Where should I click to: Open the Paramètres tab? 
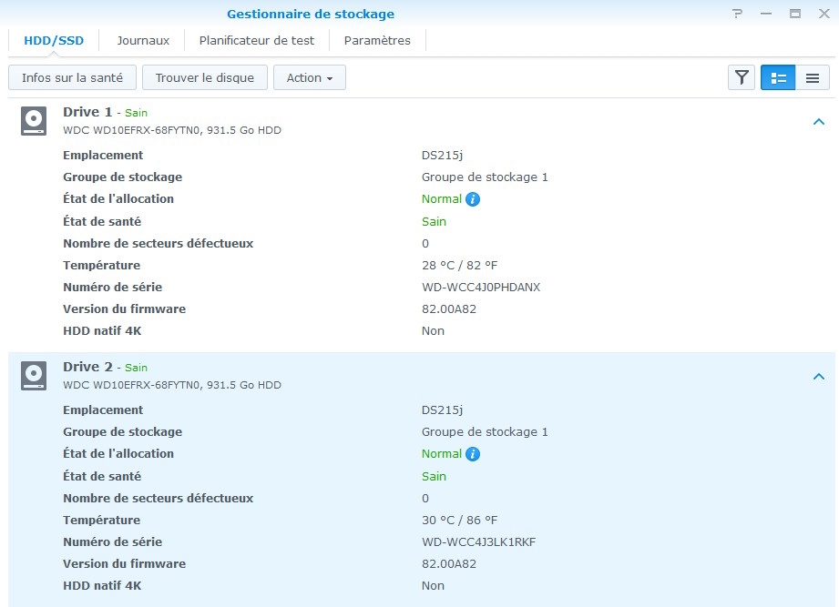[x=377, y=41]
